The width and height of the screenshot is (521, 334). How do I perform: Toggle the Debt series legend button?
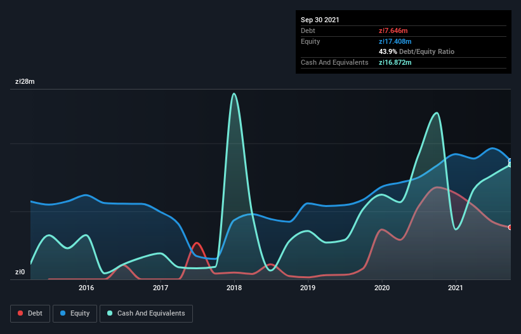coord(30,314)
